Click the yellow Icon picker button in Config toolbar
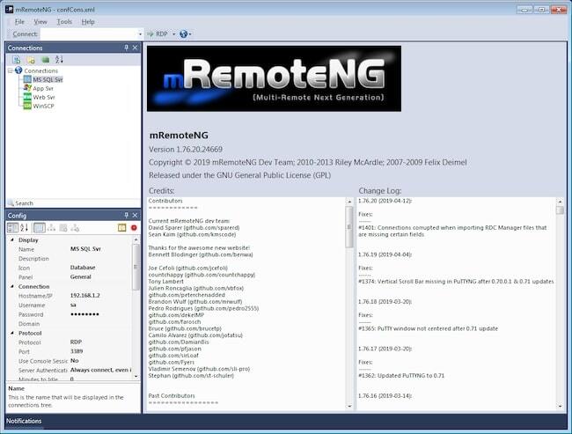The image size is (572, 434). [x=121, y=228]
